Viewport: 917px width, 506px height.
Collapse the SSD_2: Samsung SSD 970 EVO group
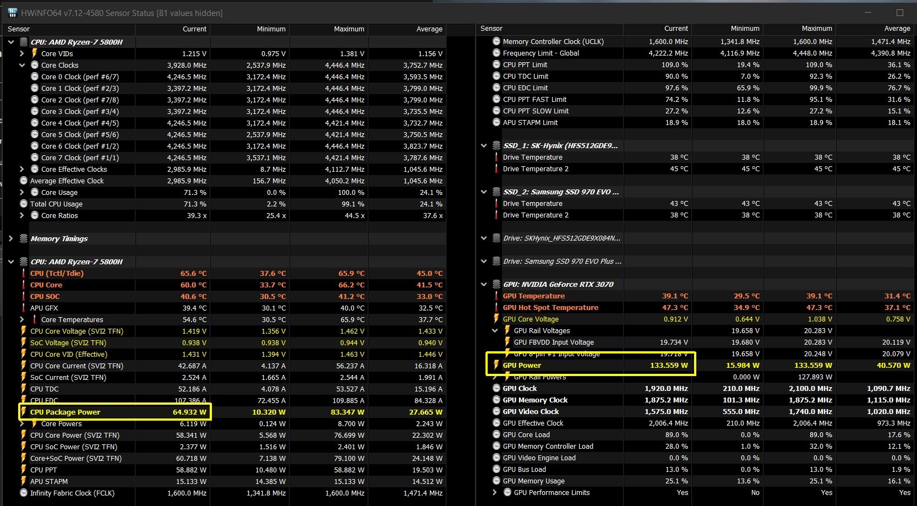pos(484,192)
